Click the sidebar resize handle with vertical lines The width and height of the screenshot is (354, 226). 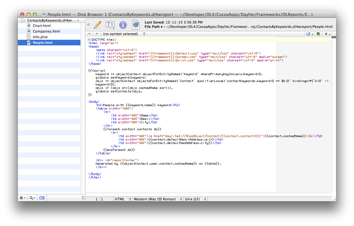(x=83, y=198)
